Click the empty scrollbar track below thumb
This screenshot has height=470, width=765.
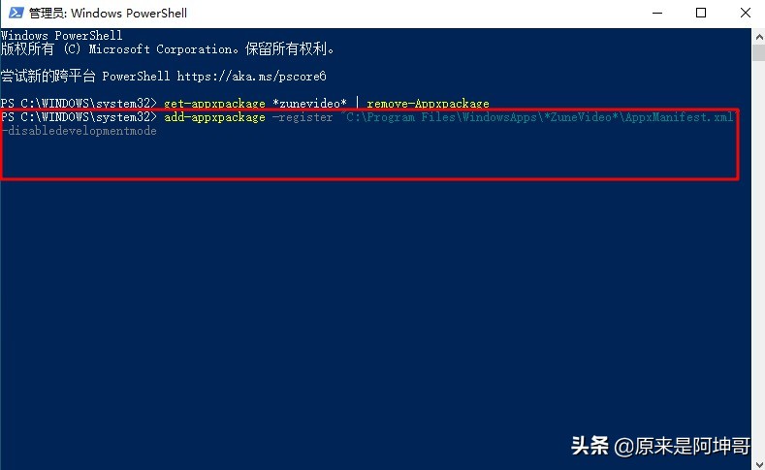[x=758, y=259]
